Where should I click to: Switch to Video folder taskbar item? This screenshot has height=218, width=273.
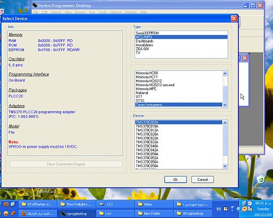(154, 204)
